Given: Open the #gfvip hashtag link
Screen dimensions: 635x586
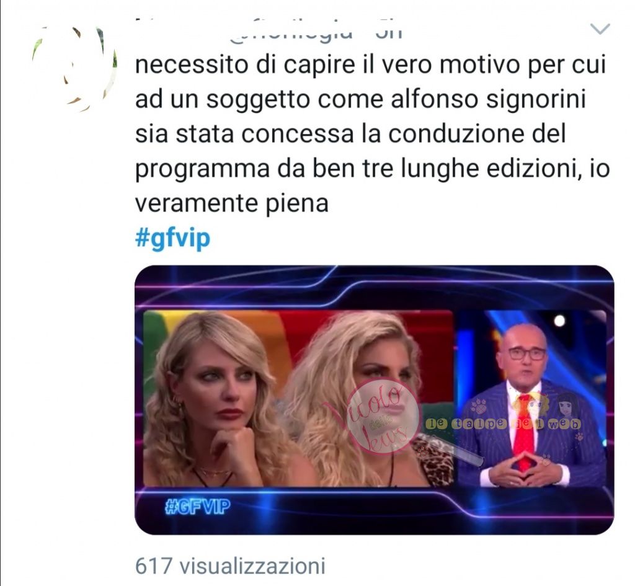Looking at the screenshot, I should pos(172,238).
